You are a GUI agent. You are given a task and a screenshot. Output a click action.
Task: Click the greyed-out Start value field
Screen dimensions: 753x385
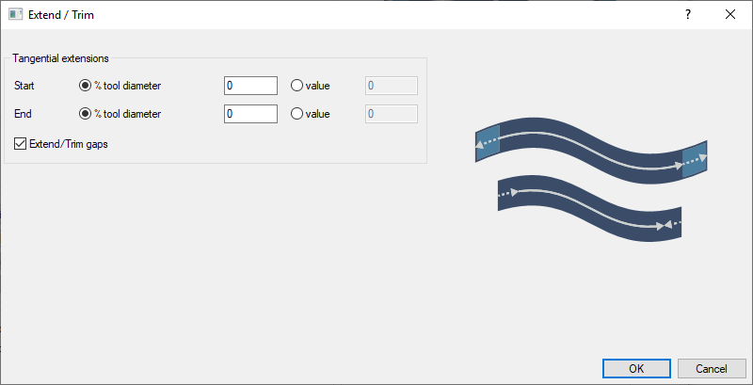point(391,86)
